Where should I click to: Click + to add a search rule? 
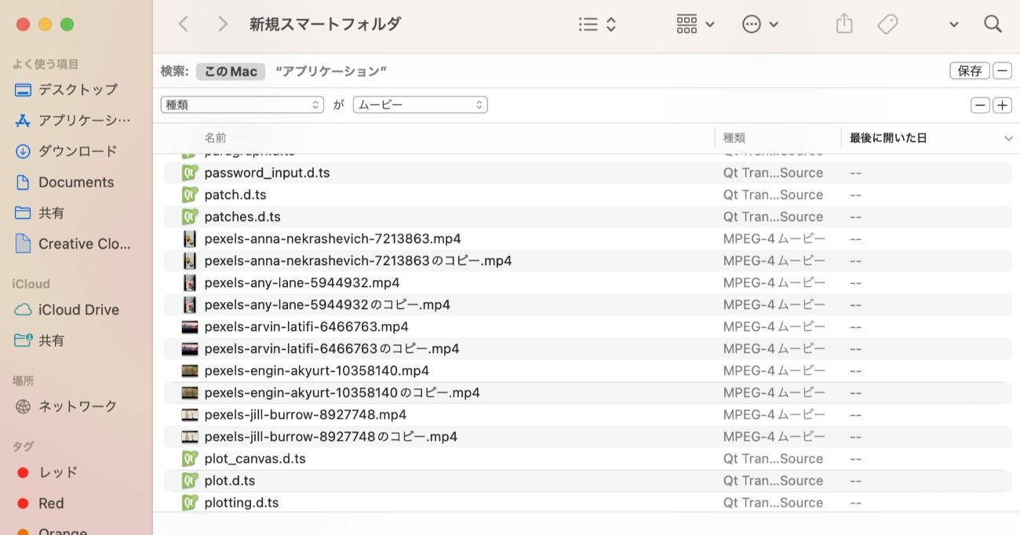pos(1002,104)
